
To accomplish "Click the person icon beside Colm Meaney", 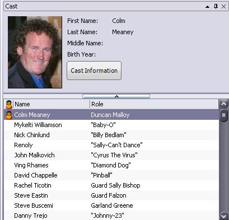I will point(9,115).
